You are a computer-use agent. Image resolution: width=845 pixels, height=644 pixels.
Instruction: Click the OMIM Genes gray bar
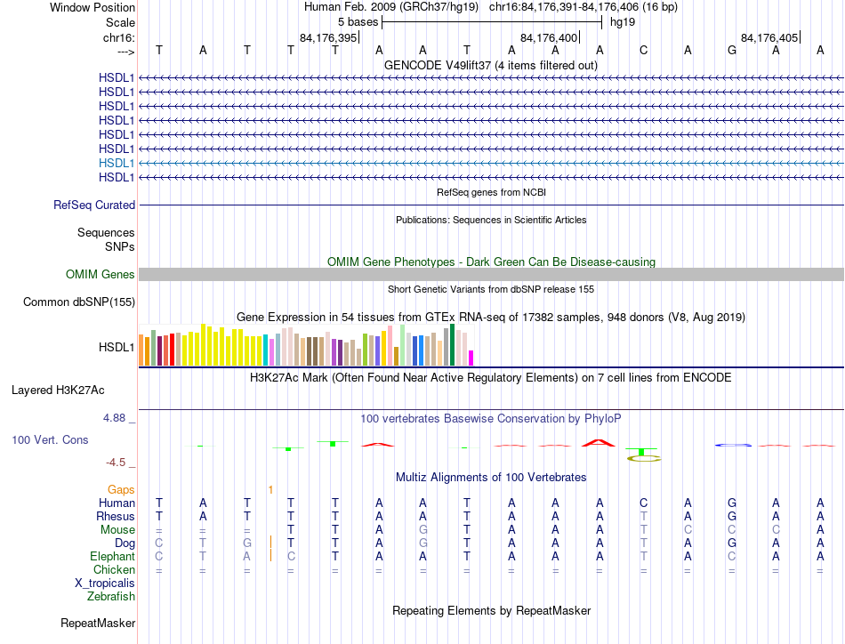coord(491,274)
